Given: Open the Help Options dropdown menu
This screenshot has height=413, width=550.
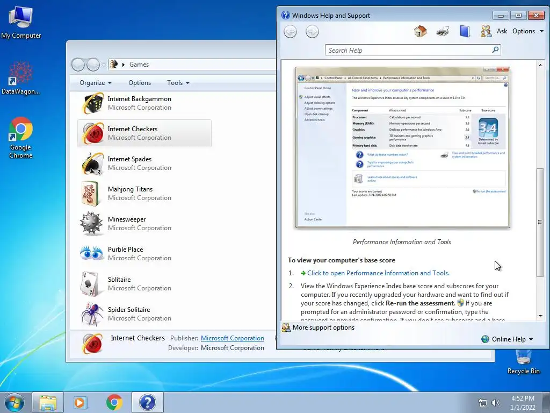Looking at the screenshot, I should point(528,31).
